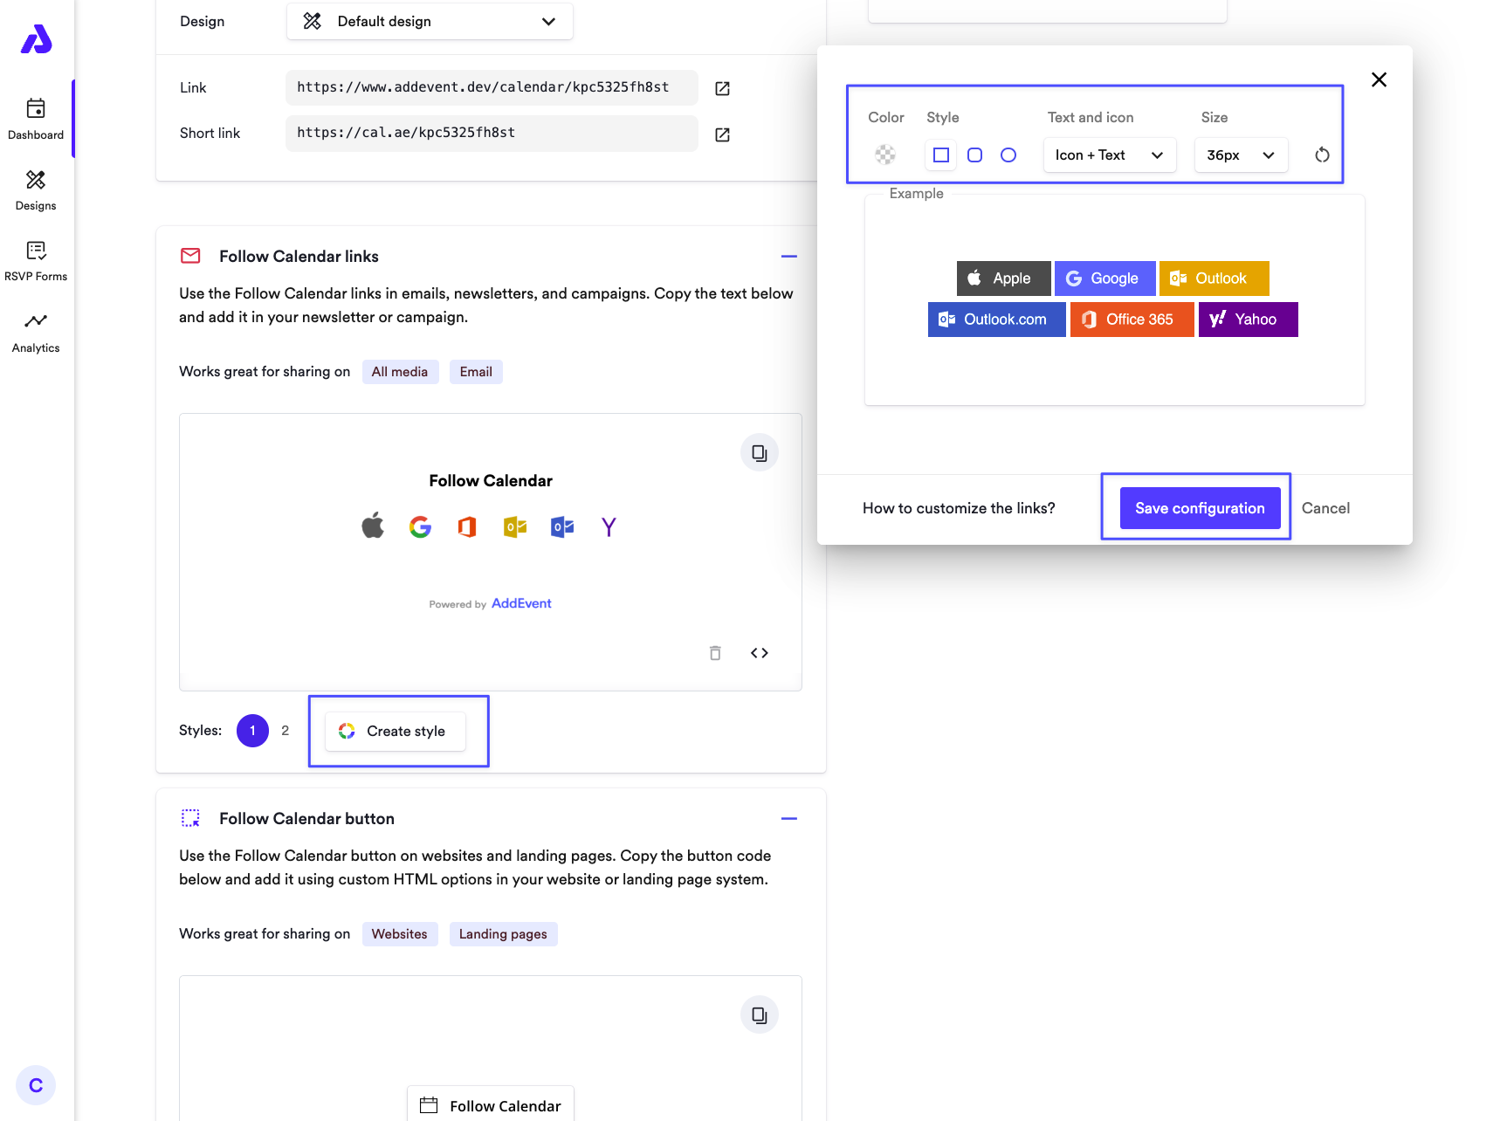
Task: Click the yellow Outlook icon in the preview
Action: tap(515, 526)
